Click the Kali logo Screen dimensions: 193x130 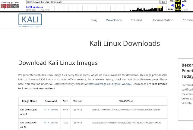click(x=30, y=20)
